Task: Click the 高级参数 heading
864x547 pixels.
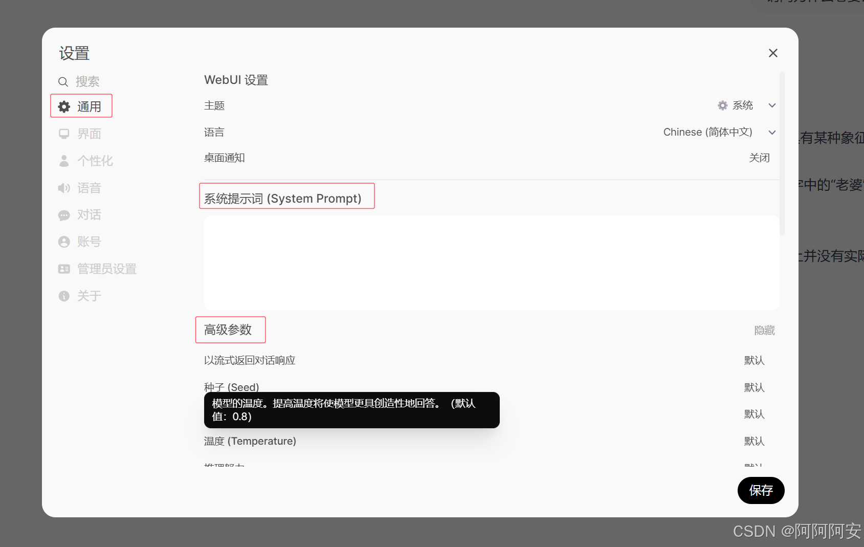Action: click(x=228, y=330)
